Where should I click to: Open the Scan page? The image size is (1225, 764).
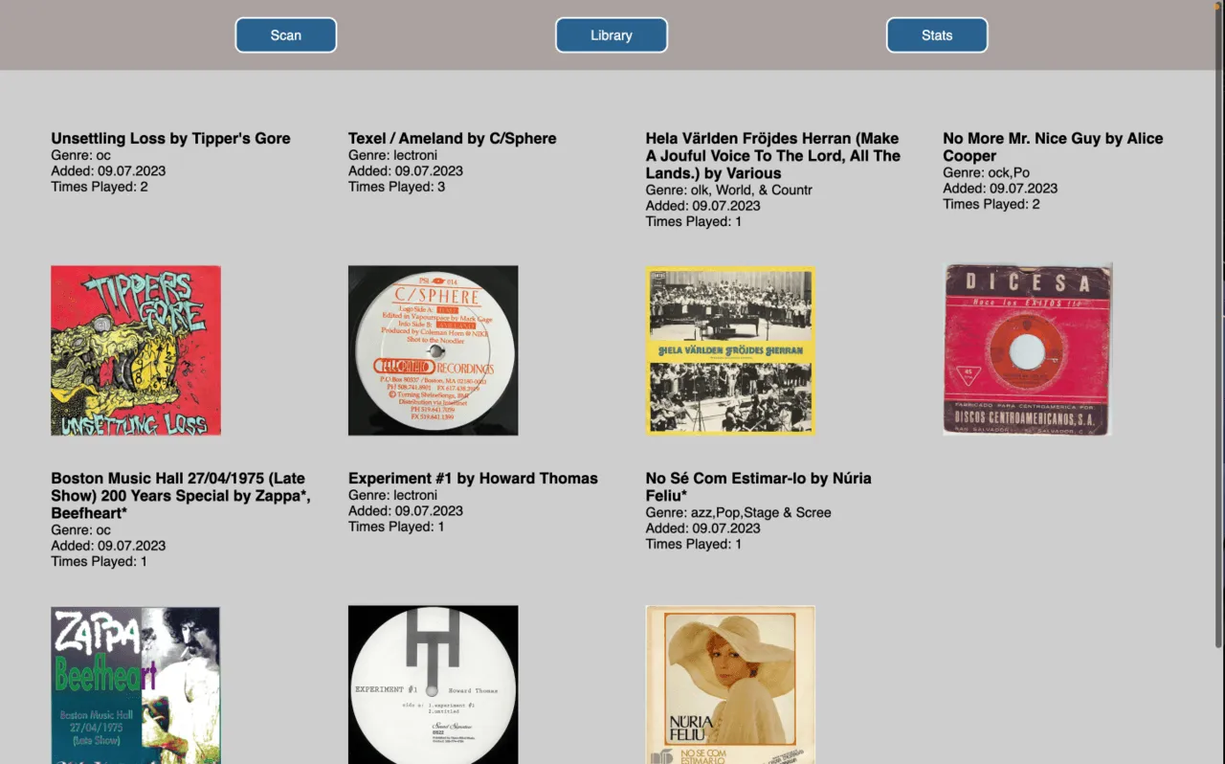pyautogui.click(x=285, y=35)
